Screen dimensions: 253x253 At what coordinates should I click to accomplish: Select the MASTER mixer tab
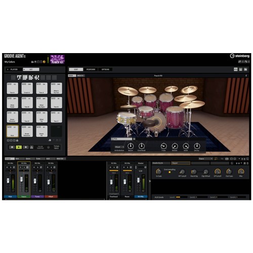pos(61,159)
